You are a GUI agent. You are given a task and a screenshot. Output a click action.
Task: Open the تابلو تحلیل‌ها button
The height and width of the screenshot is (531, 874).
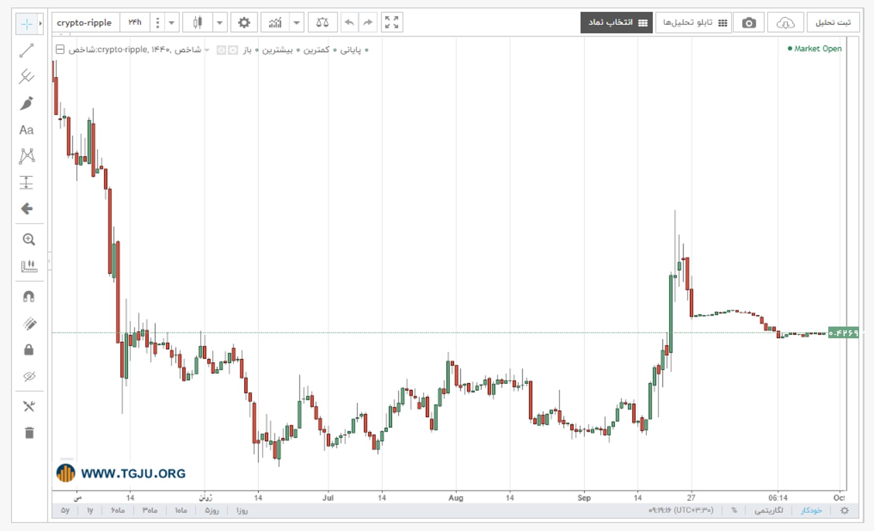tap(694, 22)
